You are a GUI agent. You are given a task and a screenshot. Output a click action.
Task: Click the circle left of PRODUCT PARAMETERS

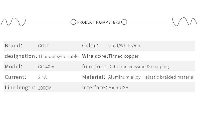tap(73, 22)
